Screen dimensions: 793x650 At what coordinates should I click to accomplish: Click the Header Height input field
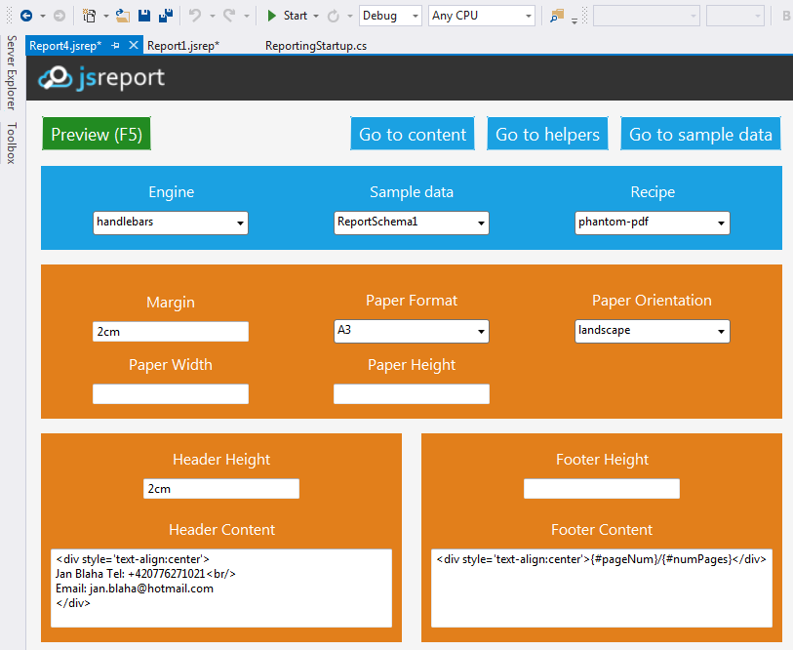pos(221,489)
